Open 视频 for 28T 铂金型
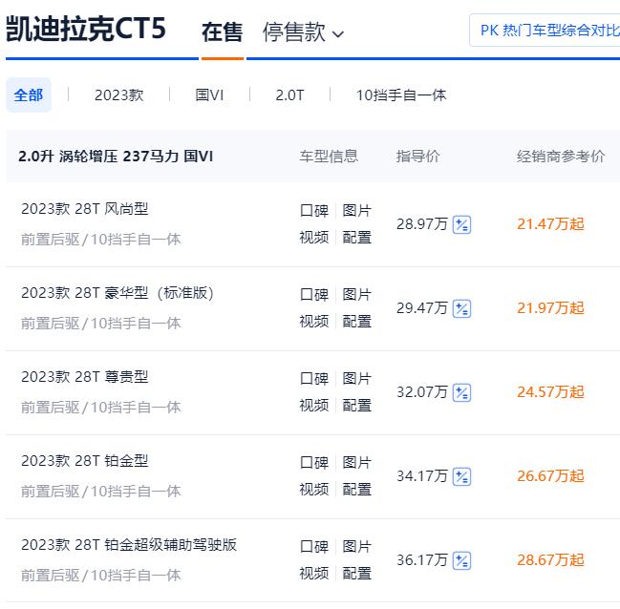 pyautogui.click(x=314, y=490)
